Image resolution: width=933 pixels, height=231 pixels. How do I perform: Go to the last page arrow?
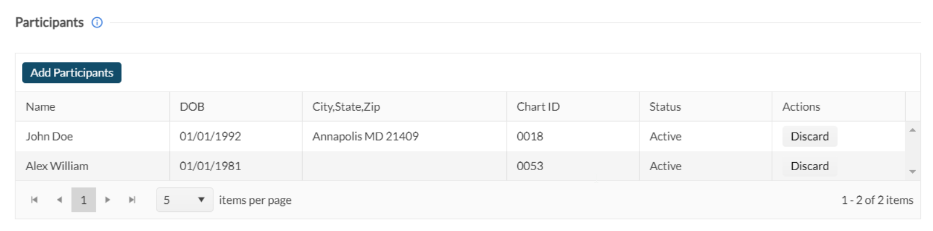click(132, 200)
